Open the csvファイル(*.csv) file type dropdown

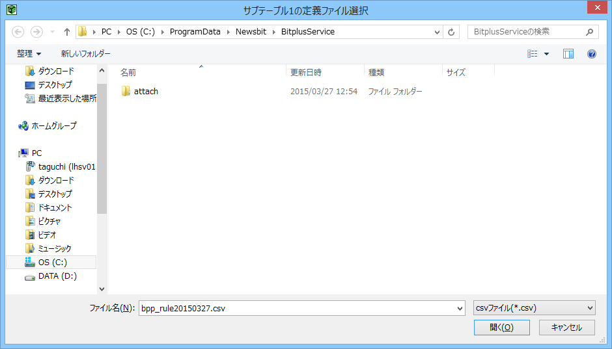click(535, 307)
